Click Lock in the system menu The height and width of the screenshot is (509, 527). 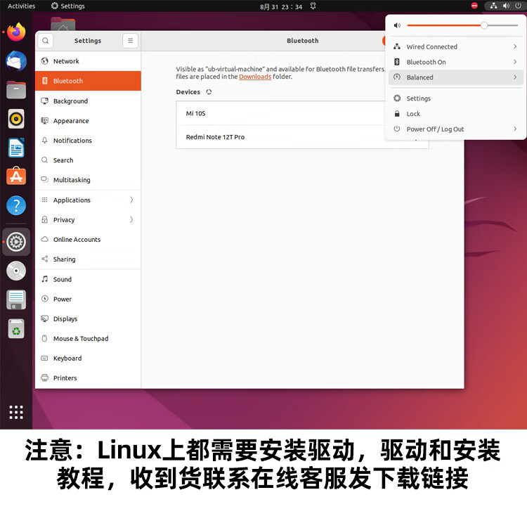456,114
